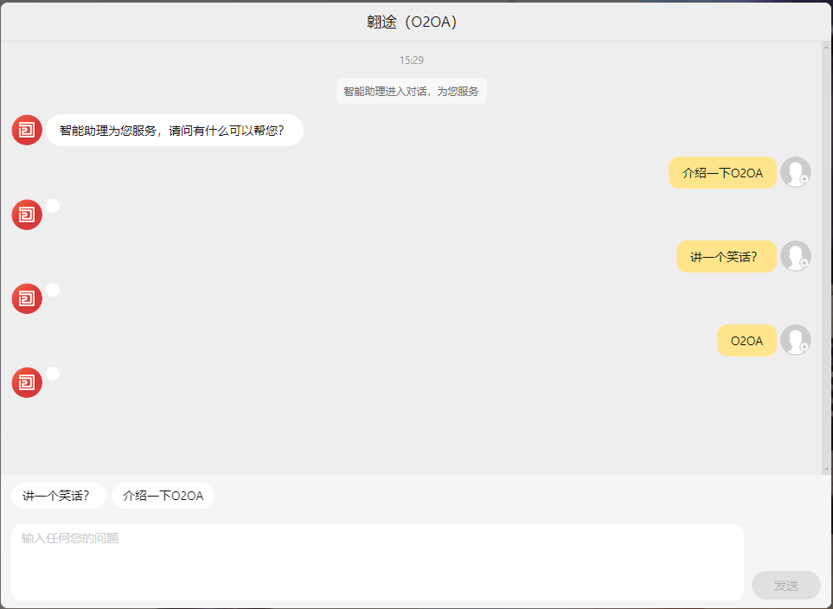Click the empty reply bubble under '讲一个笑话?'

[53, 290]
